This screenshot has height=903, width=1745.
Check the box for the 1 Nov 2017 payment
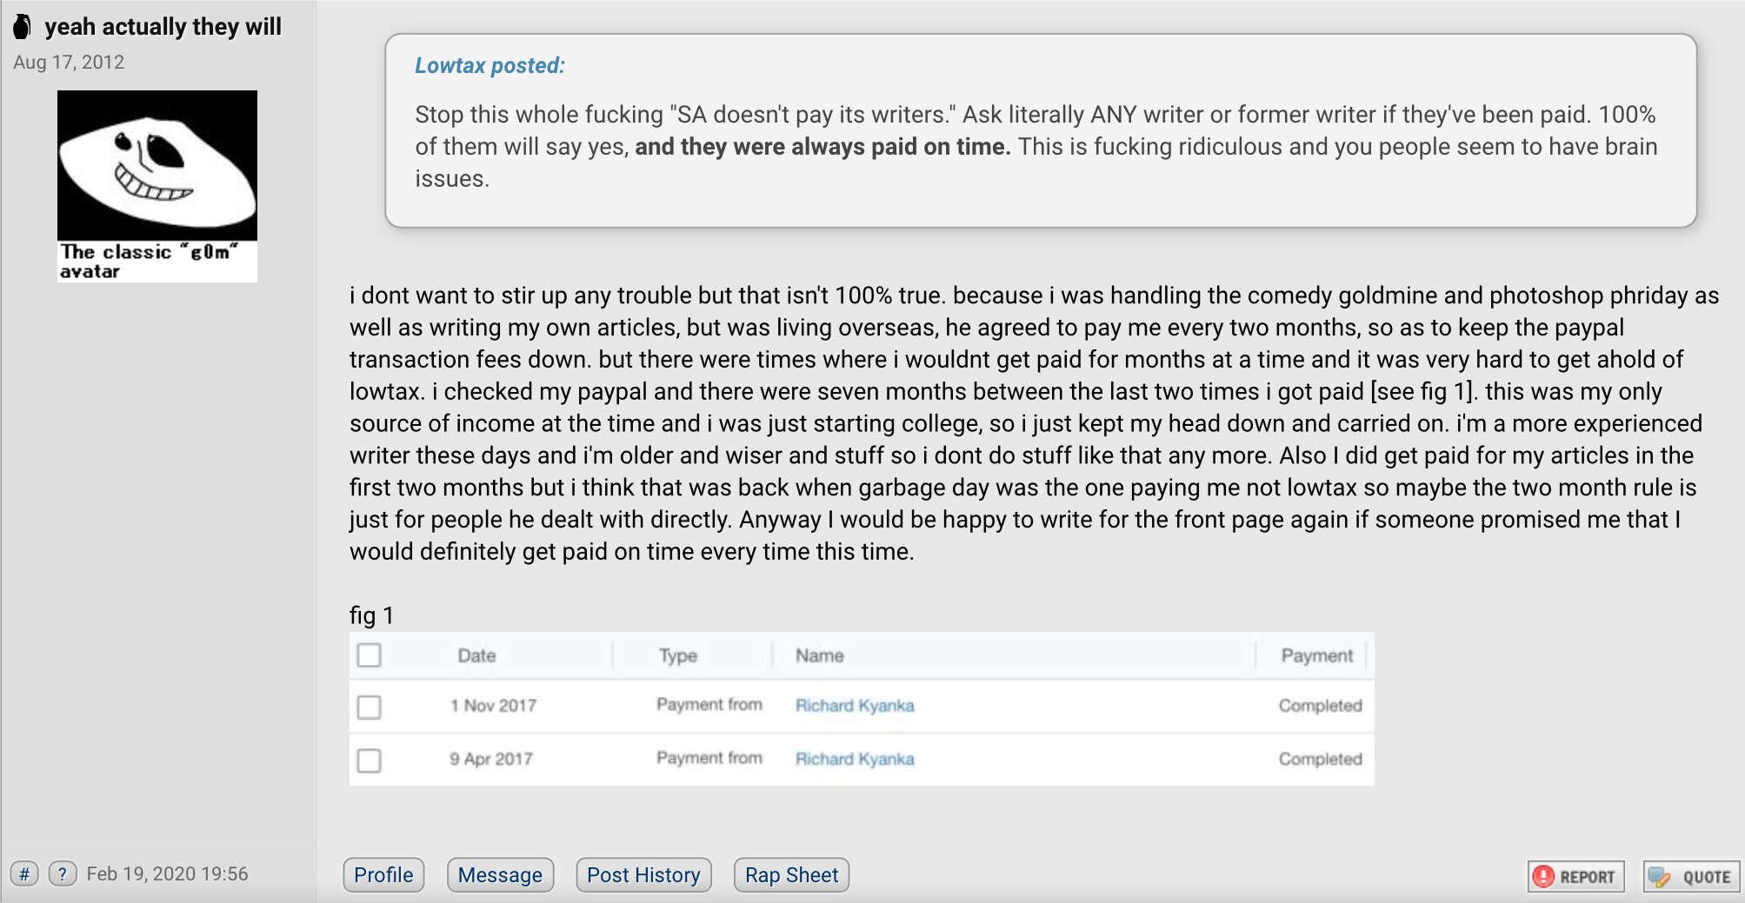coord(369,707)
